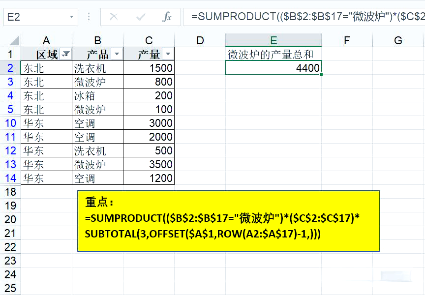This screenshot has width=425, height=295.
Task: Click cell with value 3000
Action: (x=149, y=123)
